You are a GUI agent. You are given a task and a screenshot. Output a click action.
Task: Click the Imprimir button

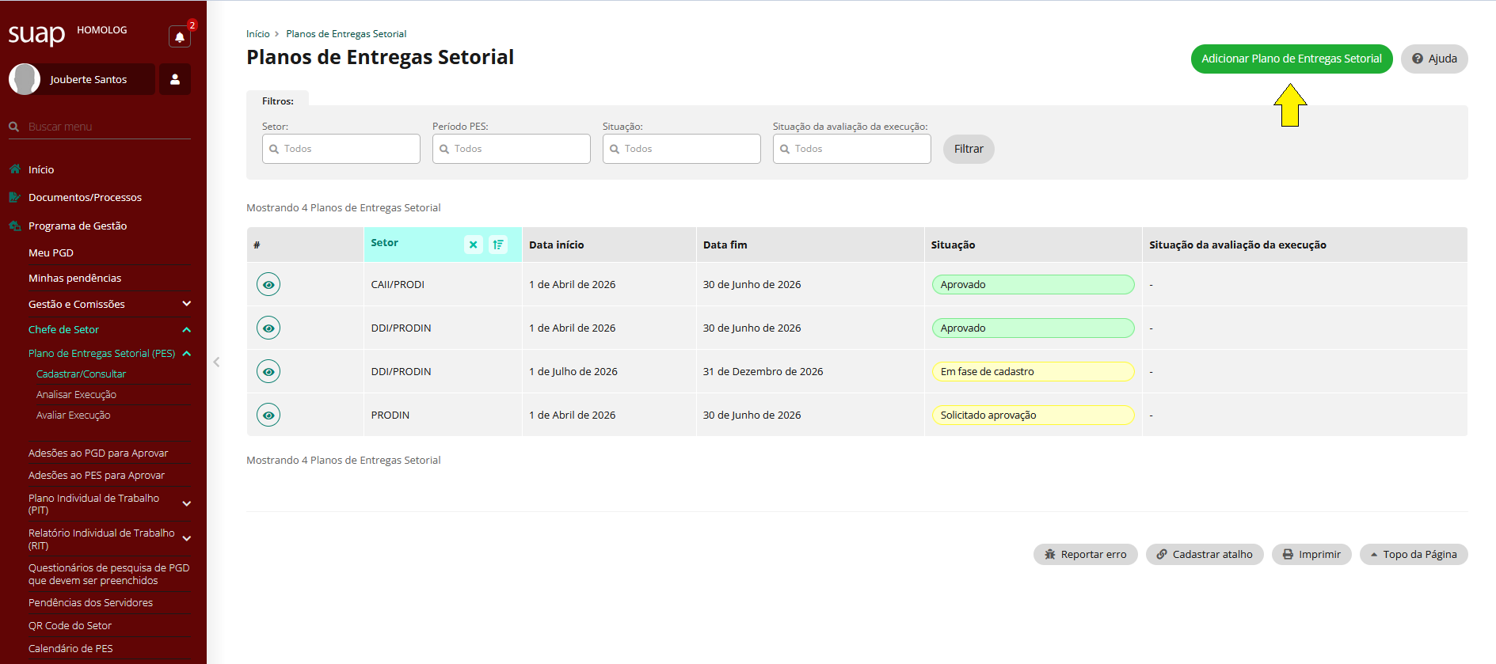[x=1311, y=554]
